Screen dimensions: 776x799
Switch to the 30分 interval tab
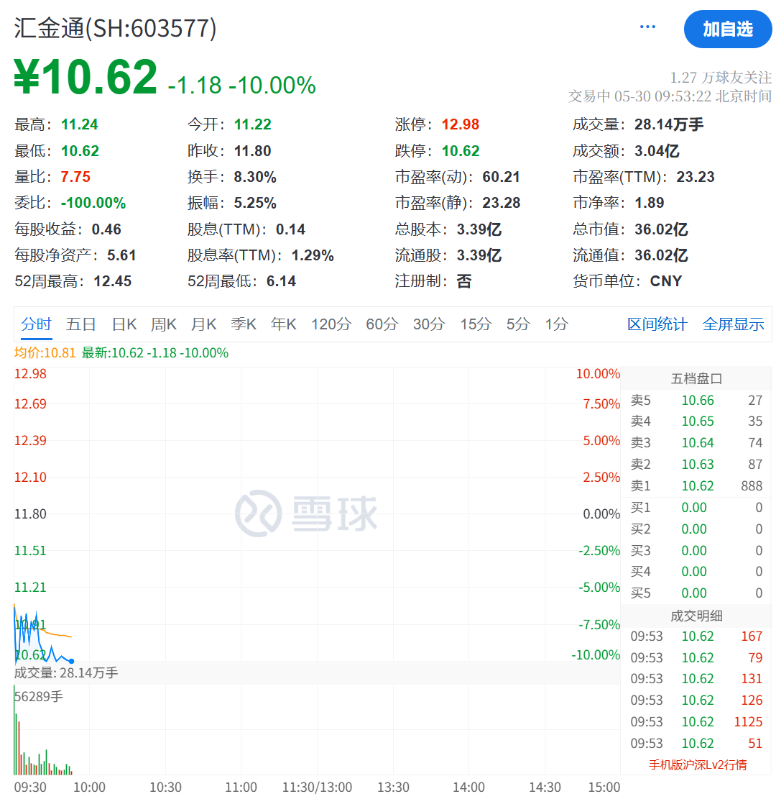coord(428,324)
